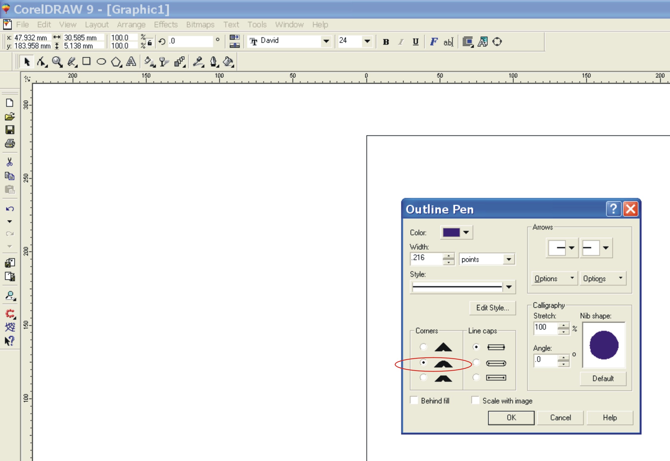The width and height of the screenshot is (670, 461).
Task: Select the Zoom tool in toolbox
Action: click(57, 62)
